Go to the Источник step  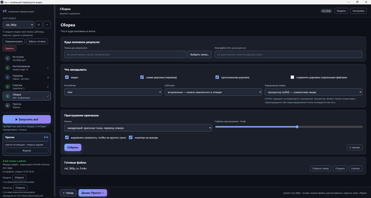coord(26,58)
